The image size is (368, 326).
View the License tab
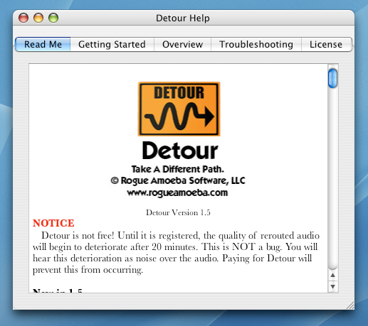(x=326, y=44)
